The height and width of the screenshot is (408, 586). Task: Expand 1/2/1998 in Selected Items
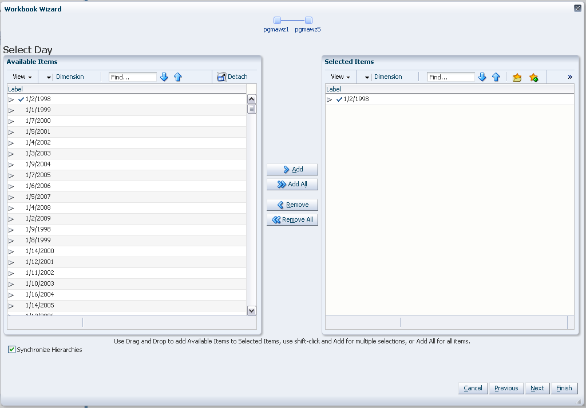329,99
